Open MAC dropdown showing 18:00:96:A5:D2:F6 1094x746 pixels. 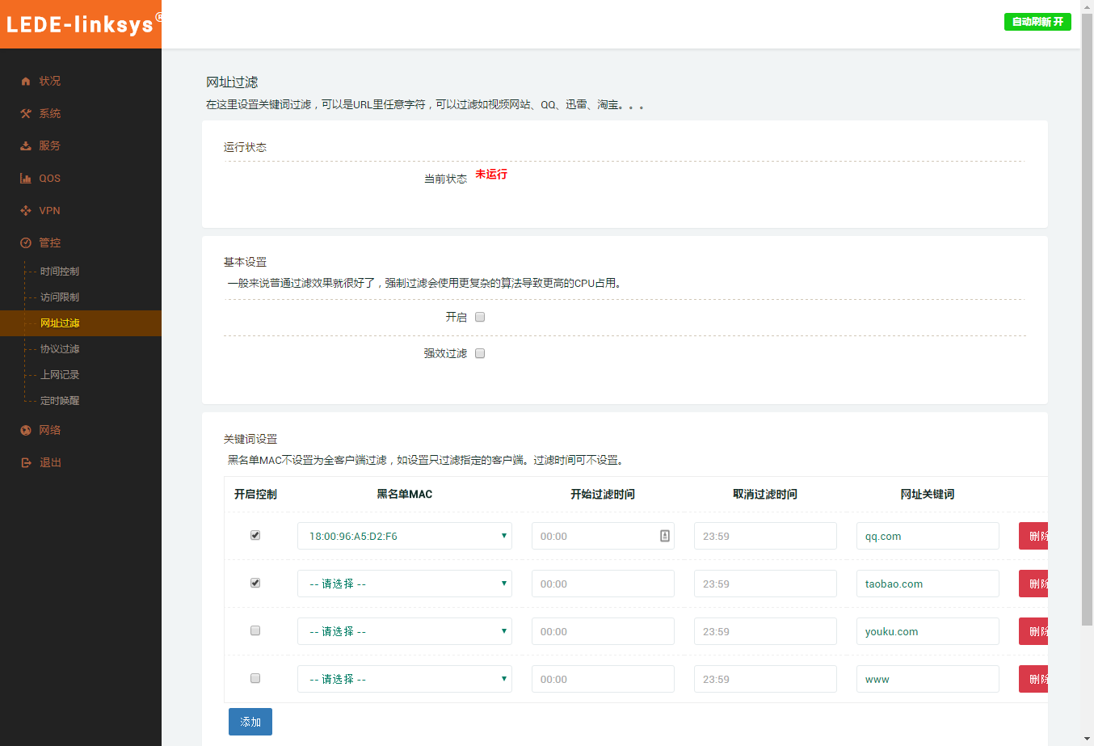pyautogui.click(x=404, y=536)
